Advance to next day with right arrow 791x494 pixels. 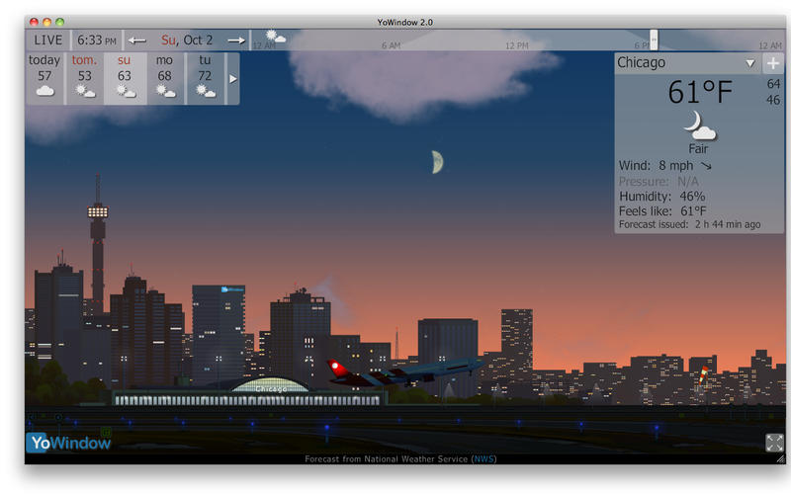(x=236, y=41)
